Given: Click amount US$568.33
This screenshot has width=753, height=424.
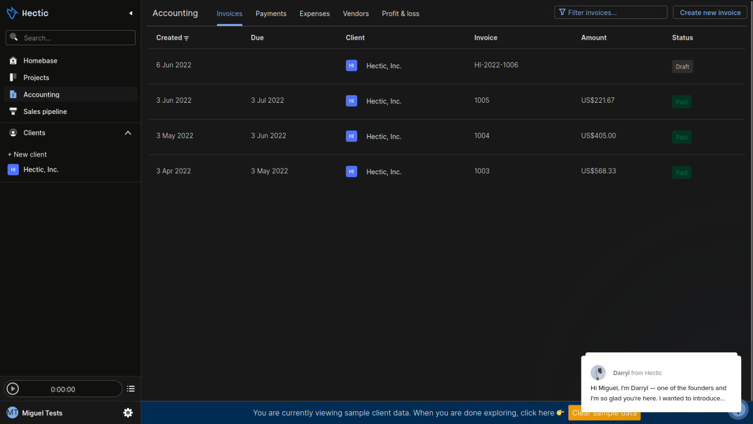Looking at the screenshot, I should (x=599, y=171).
